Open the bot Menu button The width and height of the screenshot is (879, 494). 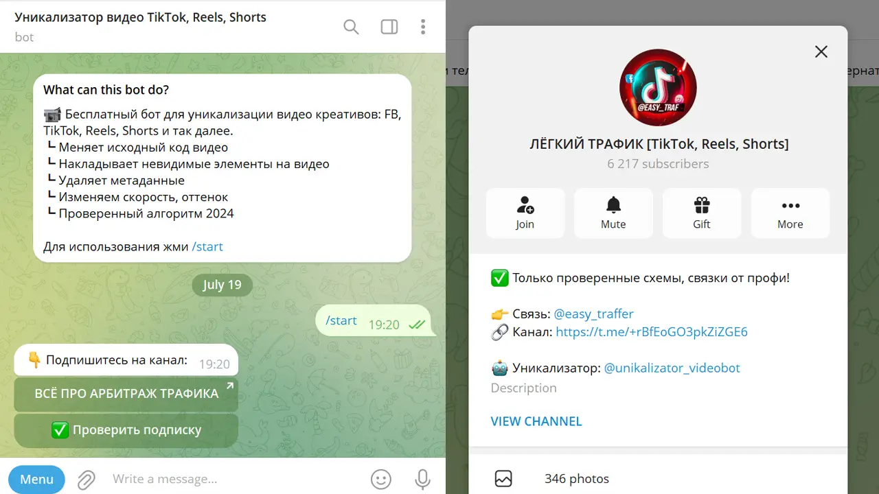point(36,480)
